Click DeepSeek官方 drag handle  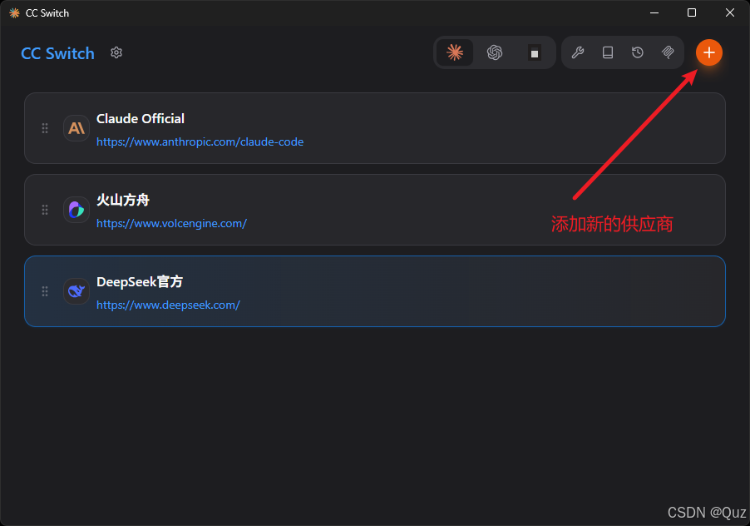(45, 291)
